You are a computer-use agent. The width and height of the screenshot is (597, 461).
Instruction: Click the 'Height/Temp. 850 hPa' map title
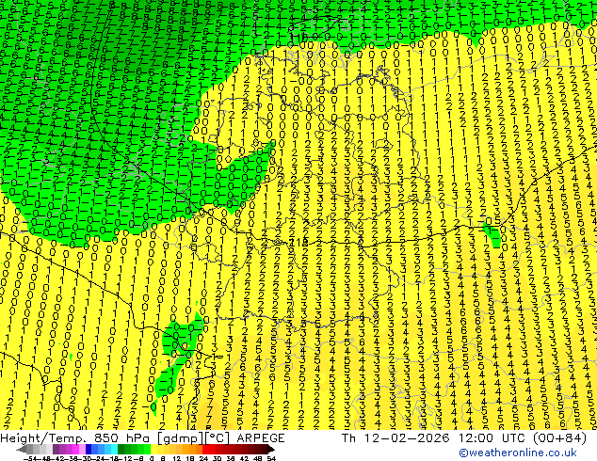76,438
